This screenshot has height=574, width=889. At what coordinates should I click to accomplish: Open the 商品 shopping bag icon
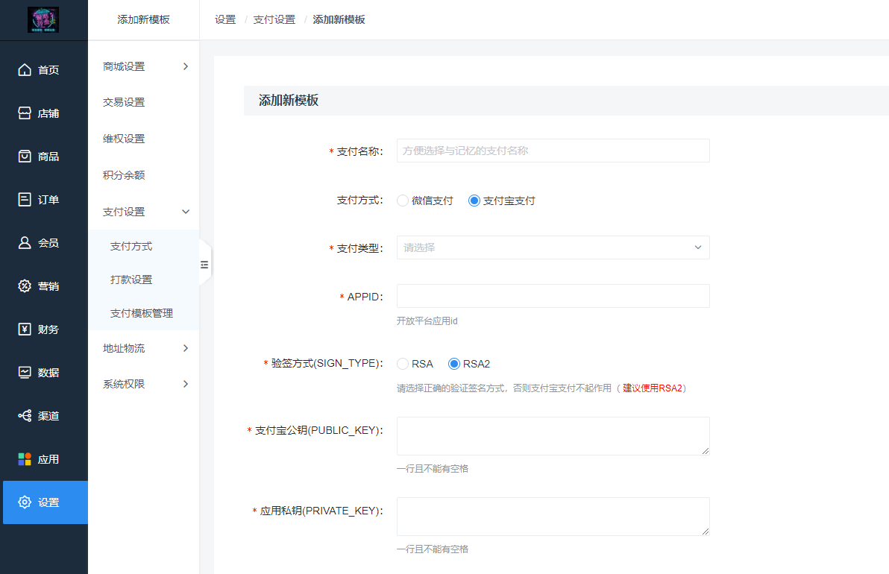[25, 157]
